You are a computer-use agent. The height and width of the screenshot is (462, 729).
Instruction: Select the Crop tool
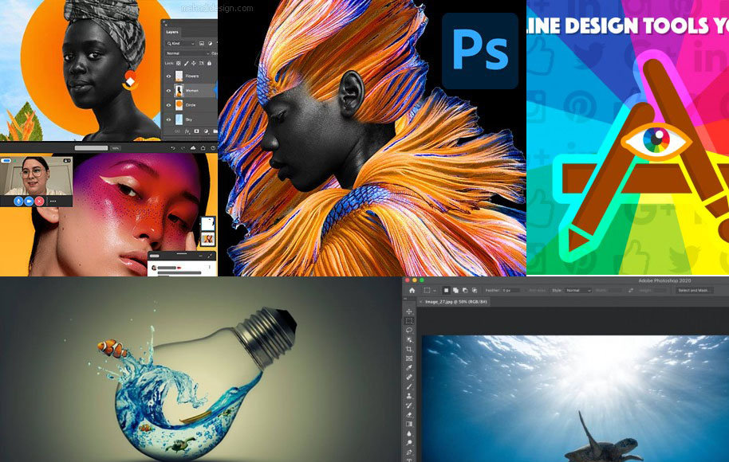(409, 349)
